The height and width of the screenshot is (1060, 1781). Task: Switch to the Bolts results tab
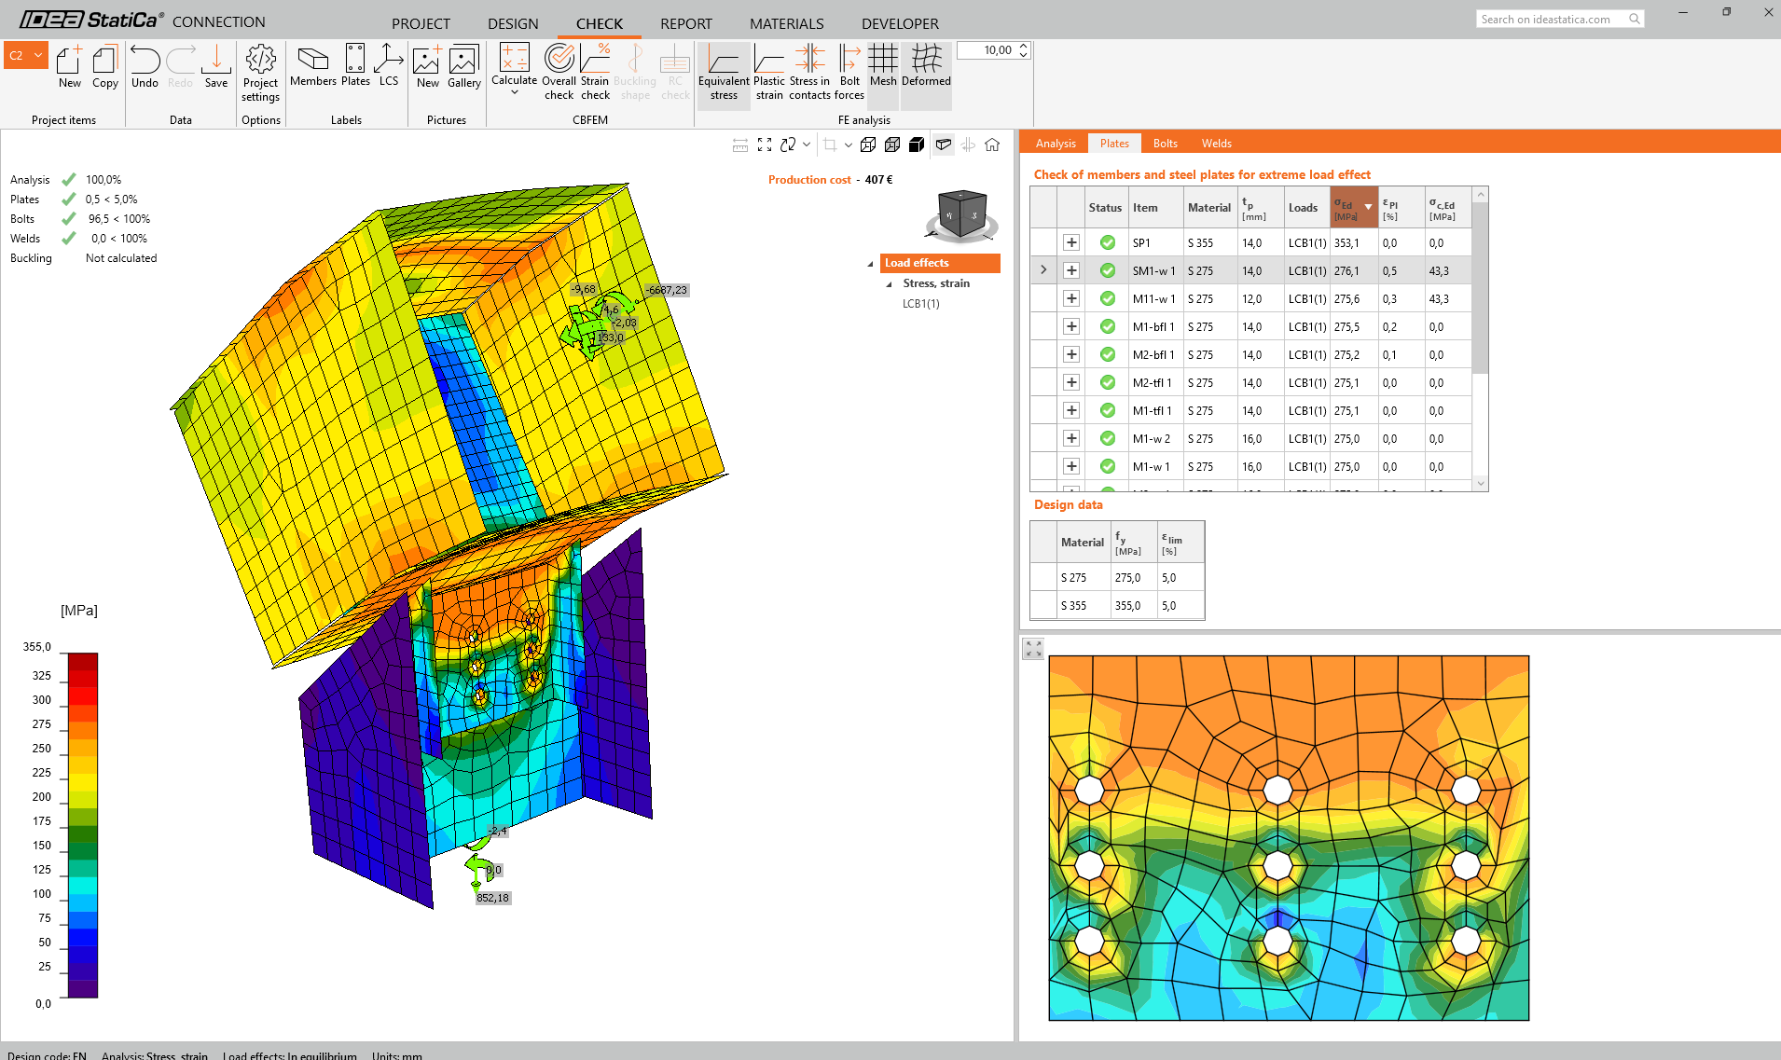[x=1165, y=144]
